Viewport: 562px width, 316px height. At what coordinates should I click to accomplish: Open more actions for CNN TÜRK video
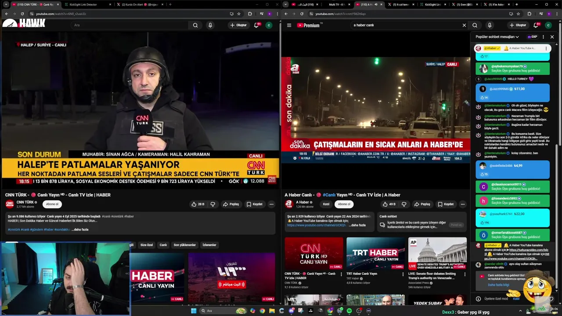point(271,204)
